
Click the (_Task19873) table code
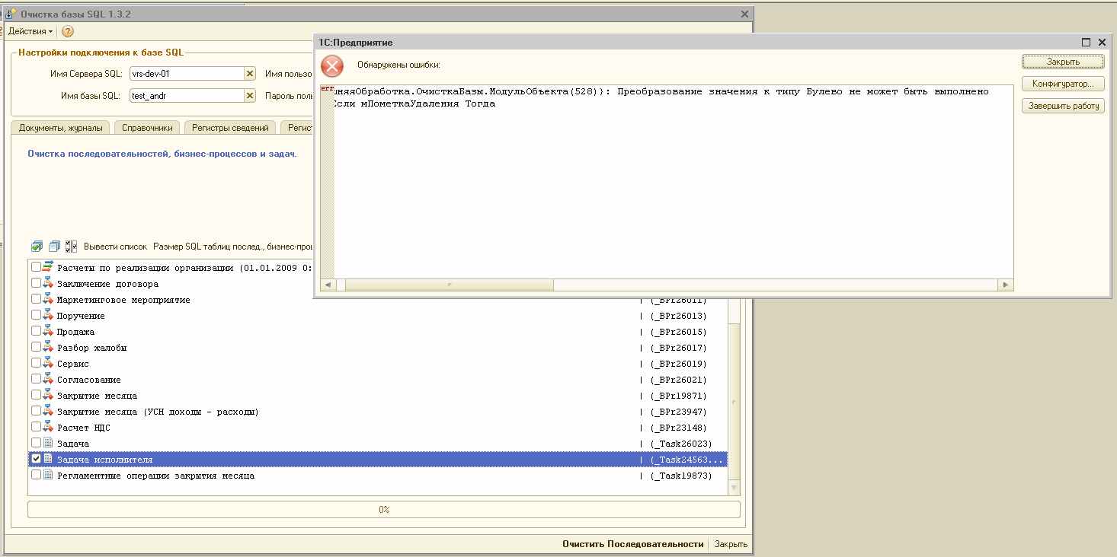[x=681, y=476]
